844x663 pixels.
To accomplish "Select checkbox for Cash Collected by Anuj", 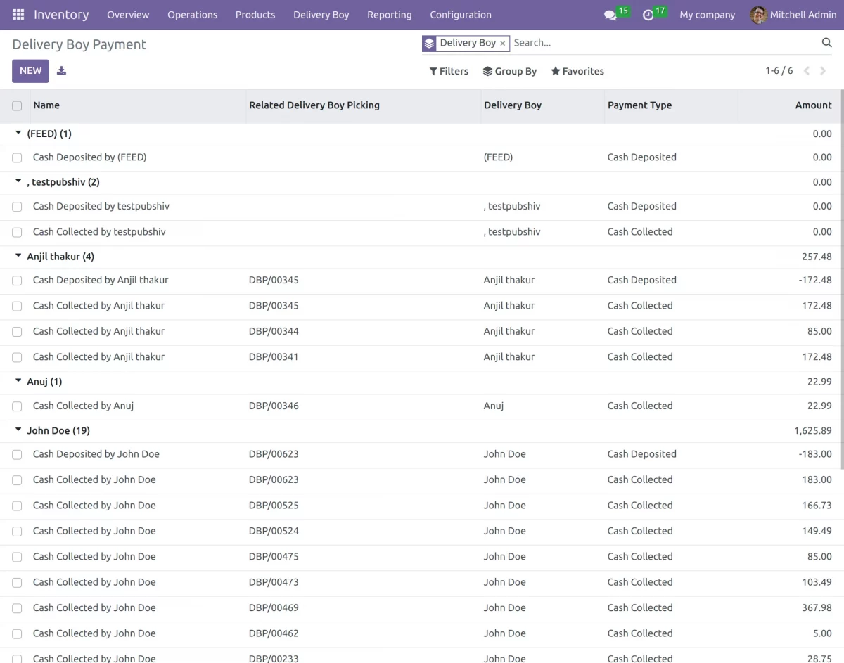I will pos(17,406).
